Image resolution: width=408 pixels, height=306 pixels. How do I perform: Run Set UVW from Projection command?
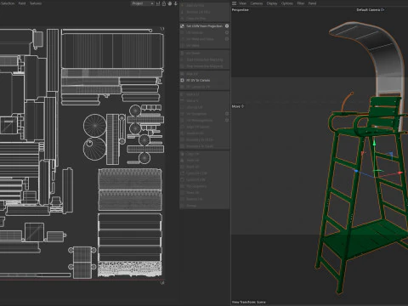tap(204, 26)
